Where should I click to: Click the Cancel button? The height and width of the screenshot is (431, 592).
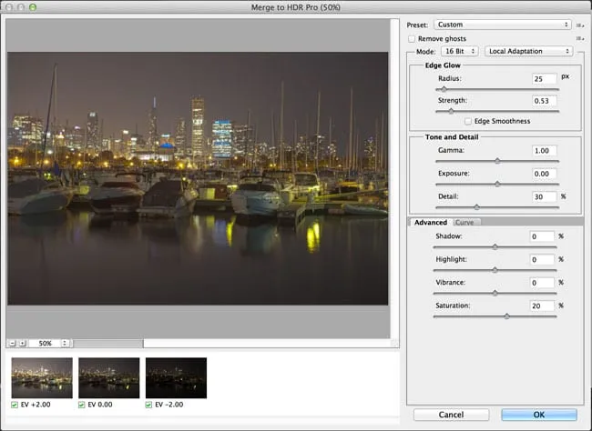[x=450, y=415]
